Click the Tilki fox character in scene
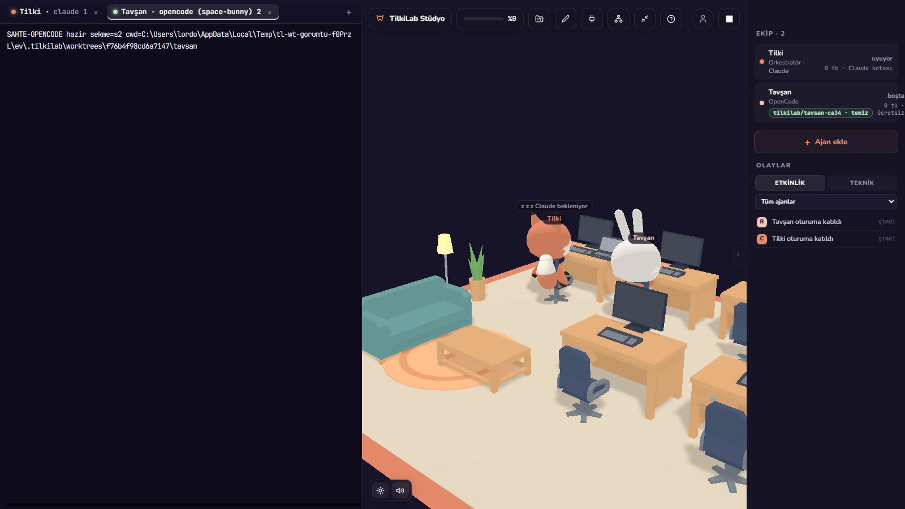This screenshot has height=509, width=905. (x=549, y=252)
